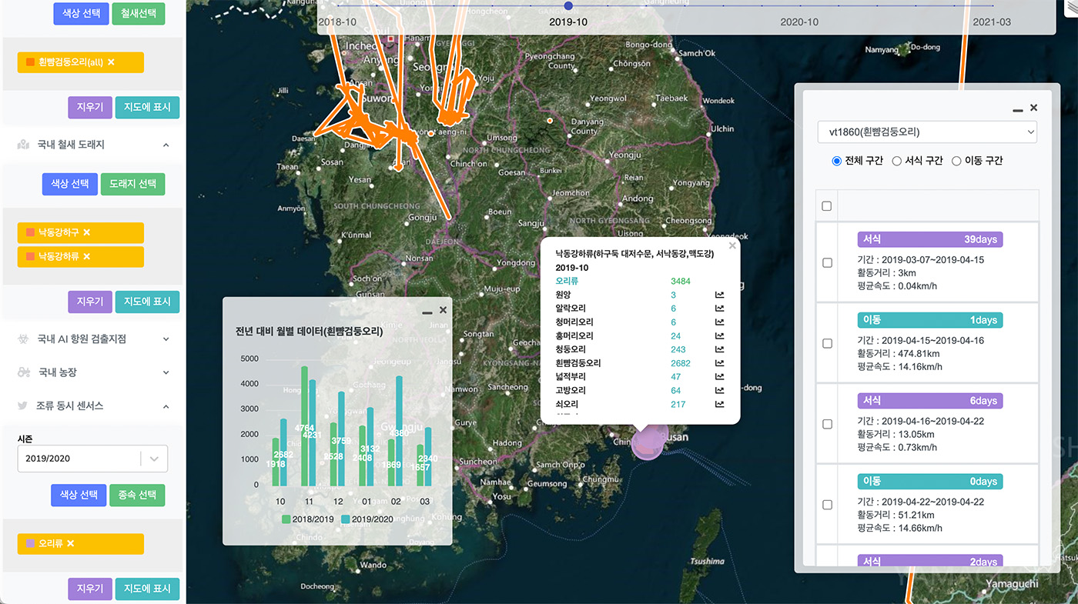
Task: Remove 흰뺨검둥오리(all) tag via X icon
Action: (111, 62)
